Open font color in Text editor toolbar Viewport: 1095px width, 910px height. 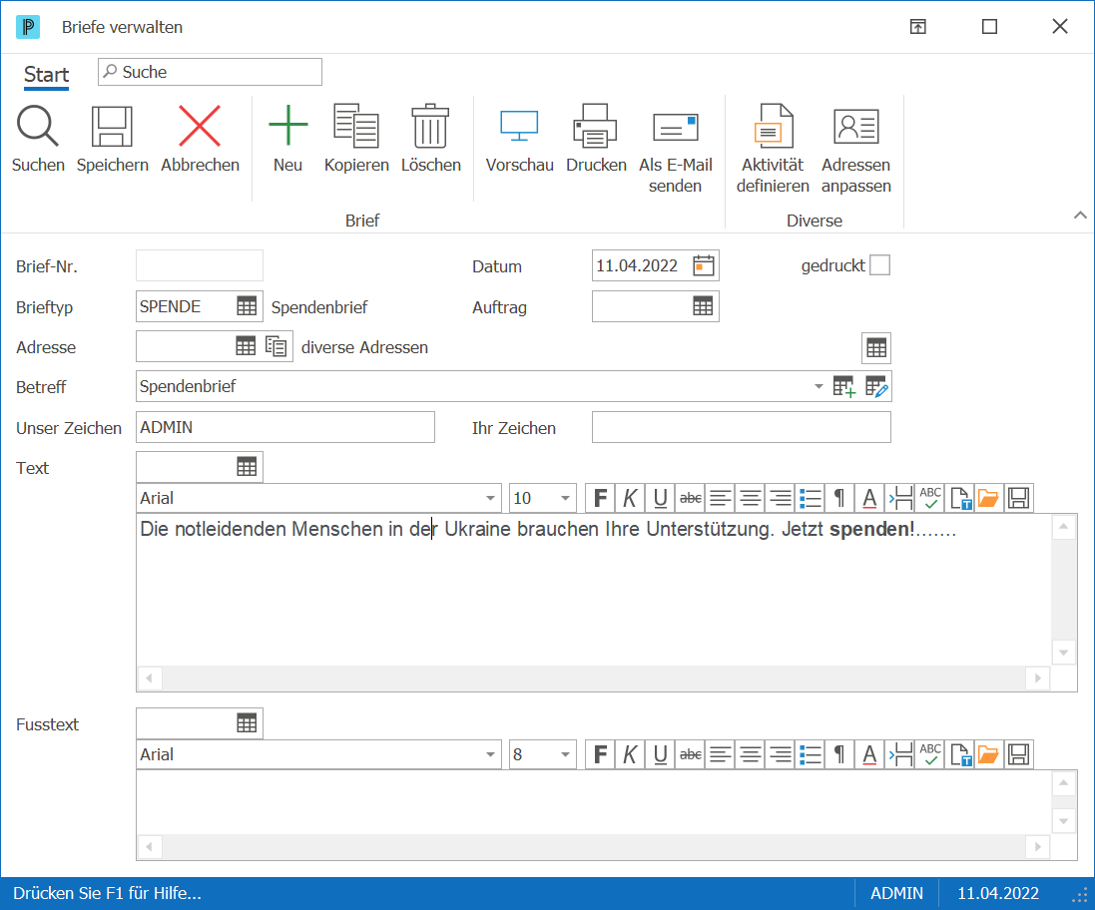click(x=869, y=498)
